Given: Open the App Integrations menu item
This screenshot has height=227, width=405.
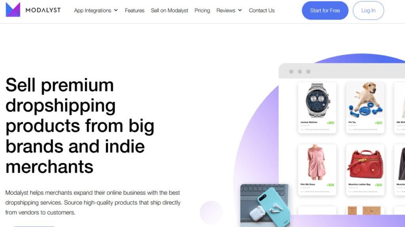Looking at the screenshot, I should pyautogui.click(x=93, y=11).
